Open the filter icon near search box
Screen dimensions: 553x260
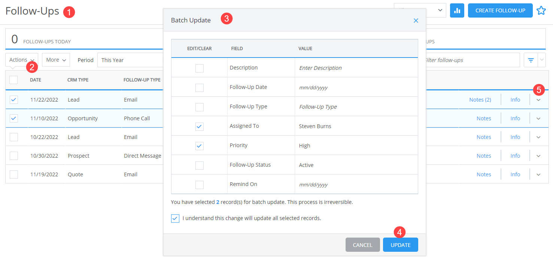(x=531, y=60)
